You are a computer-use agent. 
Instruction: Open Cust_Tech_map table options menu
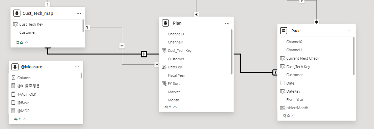pos(79,13)
